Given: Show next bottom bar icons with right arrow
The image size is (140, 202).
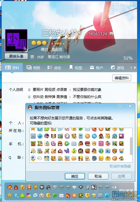Looking at the screenshot, I should tap(116, 187).
